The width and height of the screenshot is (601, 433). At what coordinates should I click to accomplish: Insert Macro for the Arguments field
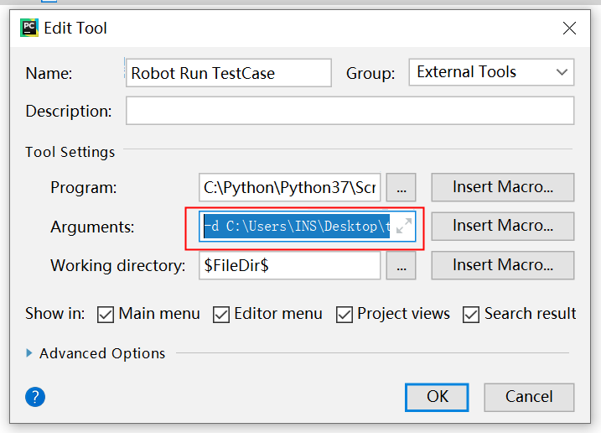[503, 226]
